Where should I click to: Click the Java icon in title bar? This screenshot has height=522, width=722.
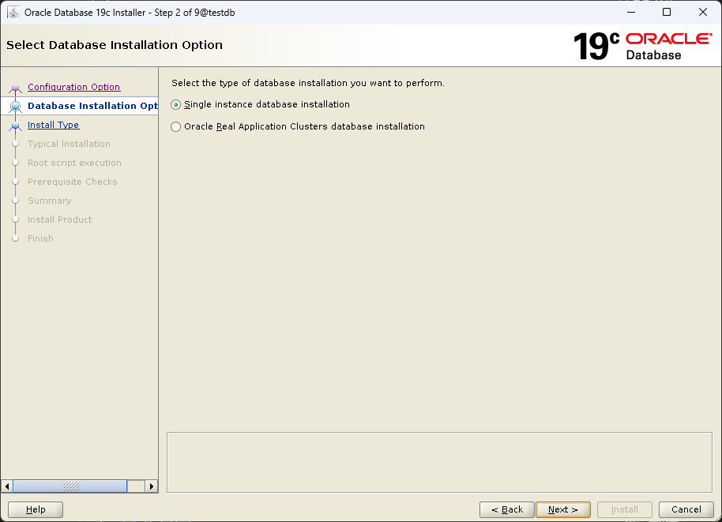click(x=13, y=13)
